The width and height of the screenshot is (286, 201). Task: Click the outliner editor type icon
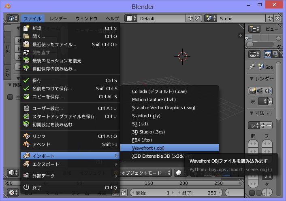pyautogui.click(x=254, y=29)
